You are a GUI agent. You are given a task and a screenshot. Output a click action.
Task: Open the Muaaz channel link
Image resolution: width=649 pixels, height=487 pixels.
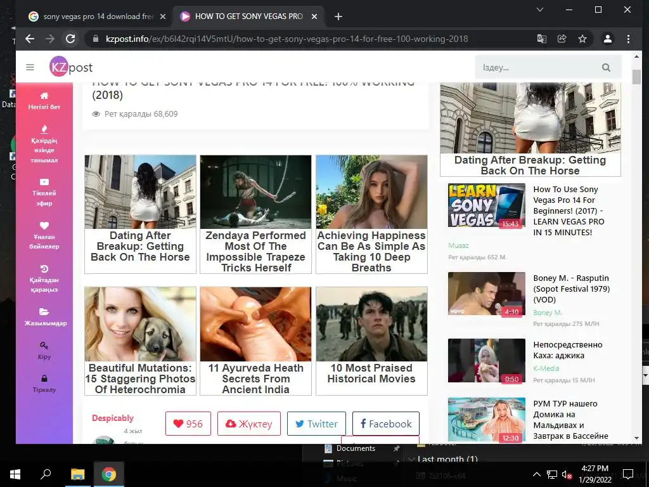point(459,245)
